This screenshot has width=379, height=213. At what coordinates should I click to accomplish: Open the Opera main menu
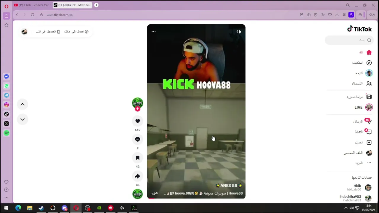pyautogui.click(x=6, y=6)
